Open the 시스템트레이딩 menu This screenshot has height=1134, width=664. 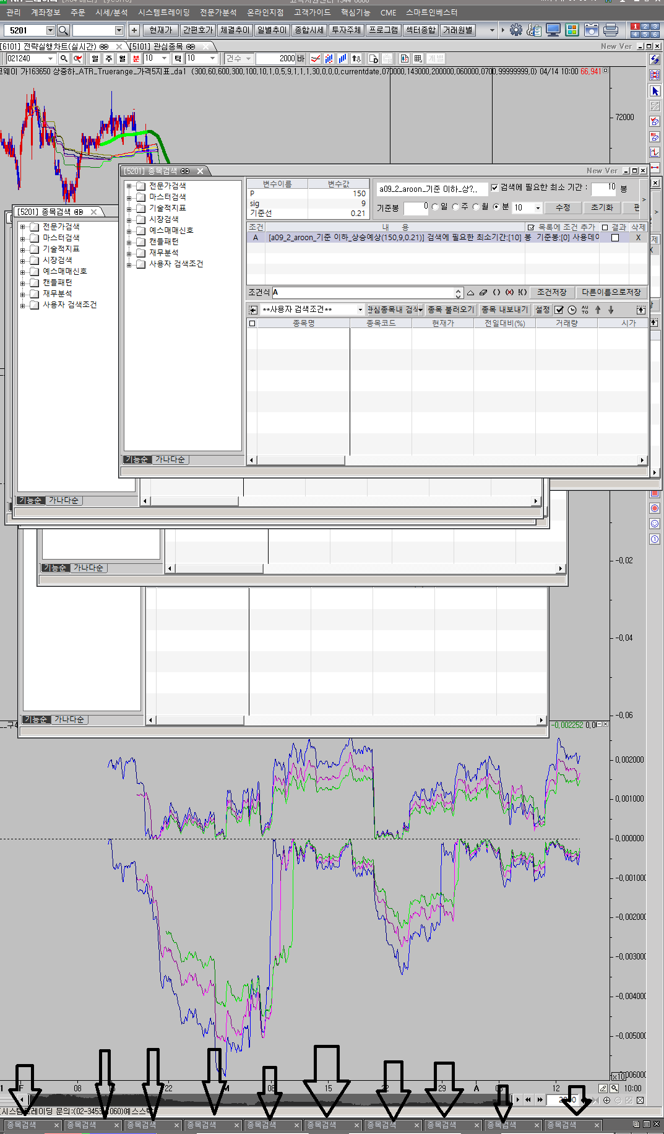coord(163,12)
